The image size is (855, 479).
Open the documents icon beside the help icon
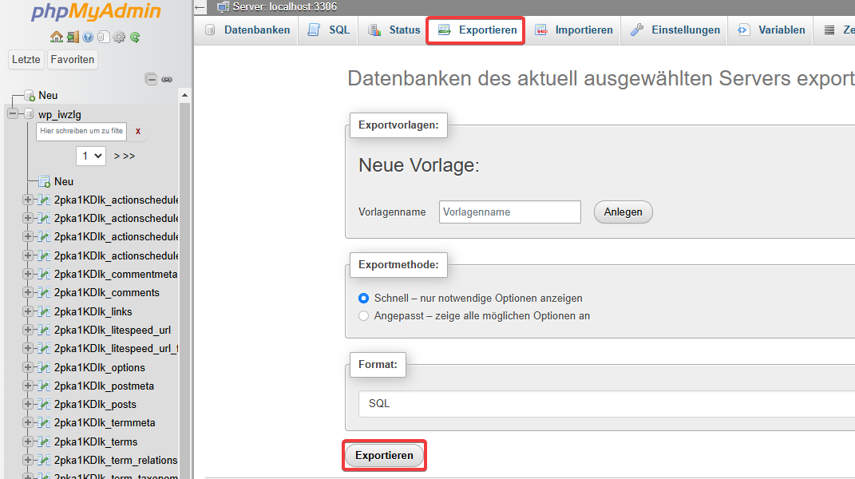pos(103,37)
